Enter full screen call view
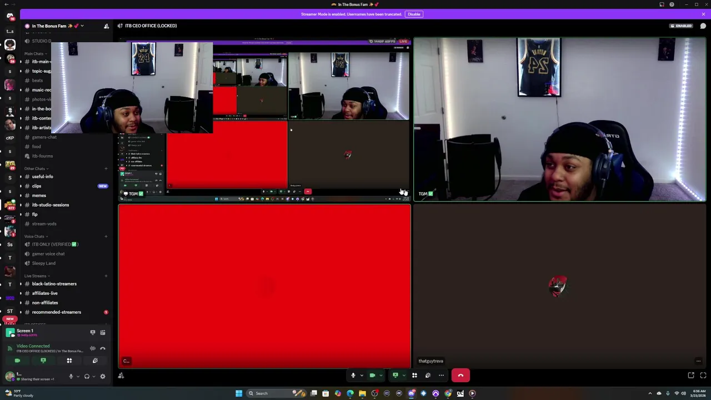This screenshot has height=400, width=711. click(x=703, y=376)
